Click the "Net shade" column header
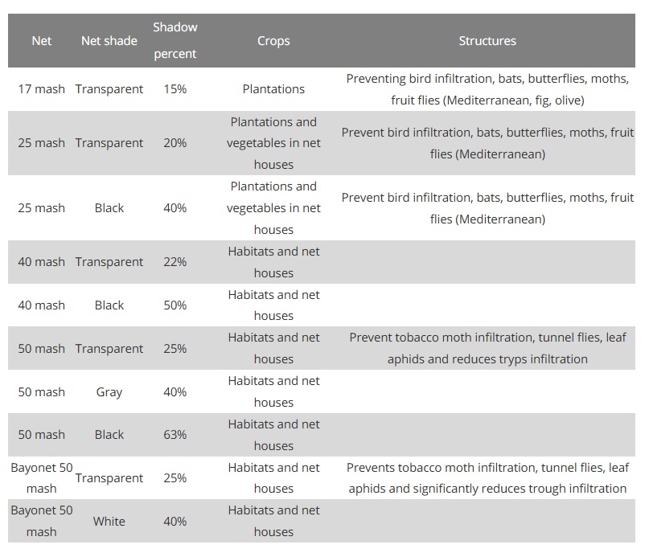This screenshot has height=557, width=649. (109, 40)
